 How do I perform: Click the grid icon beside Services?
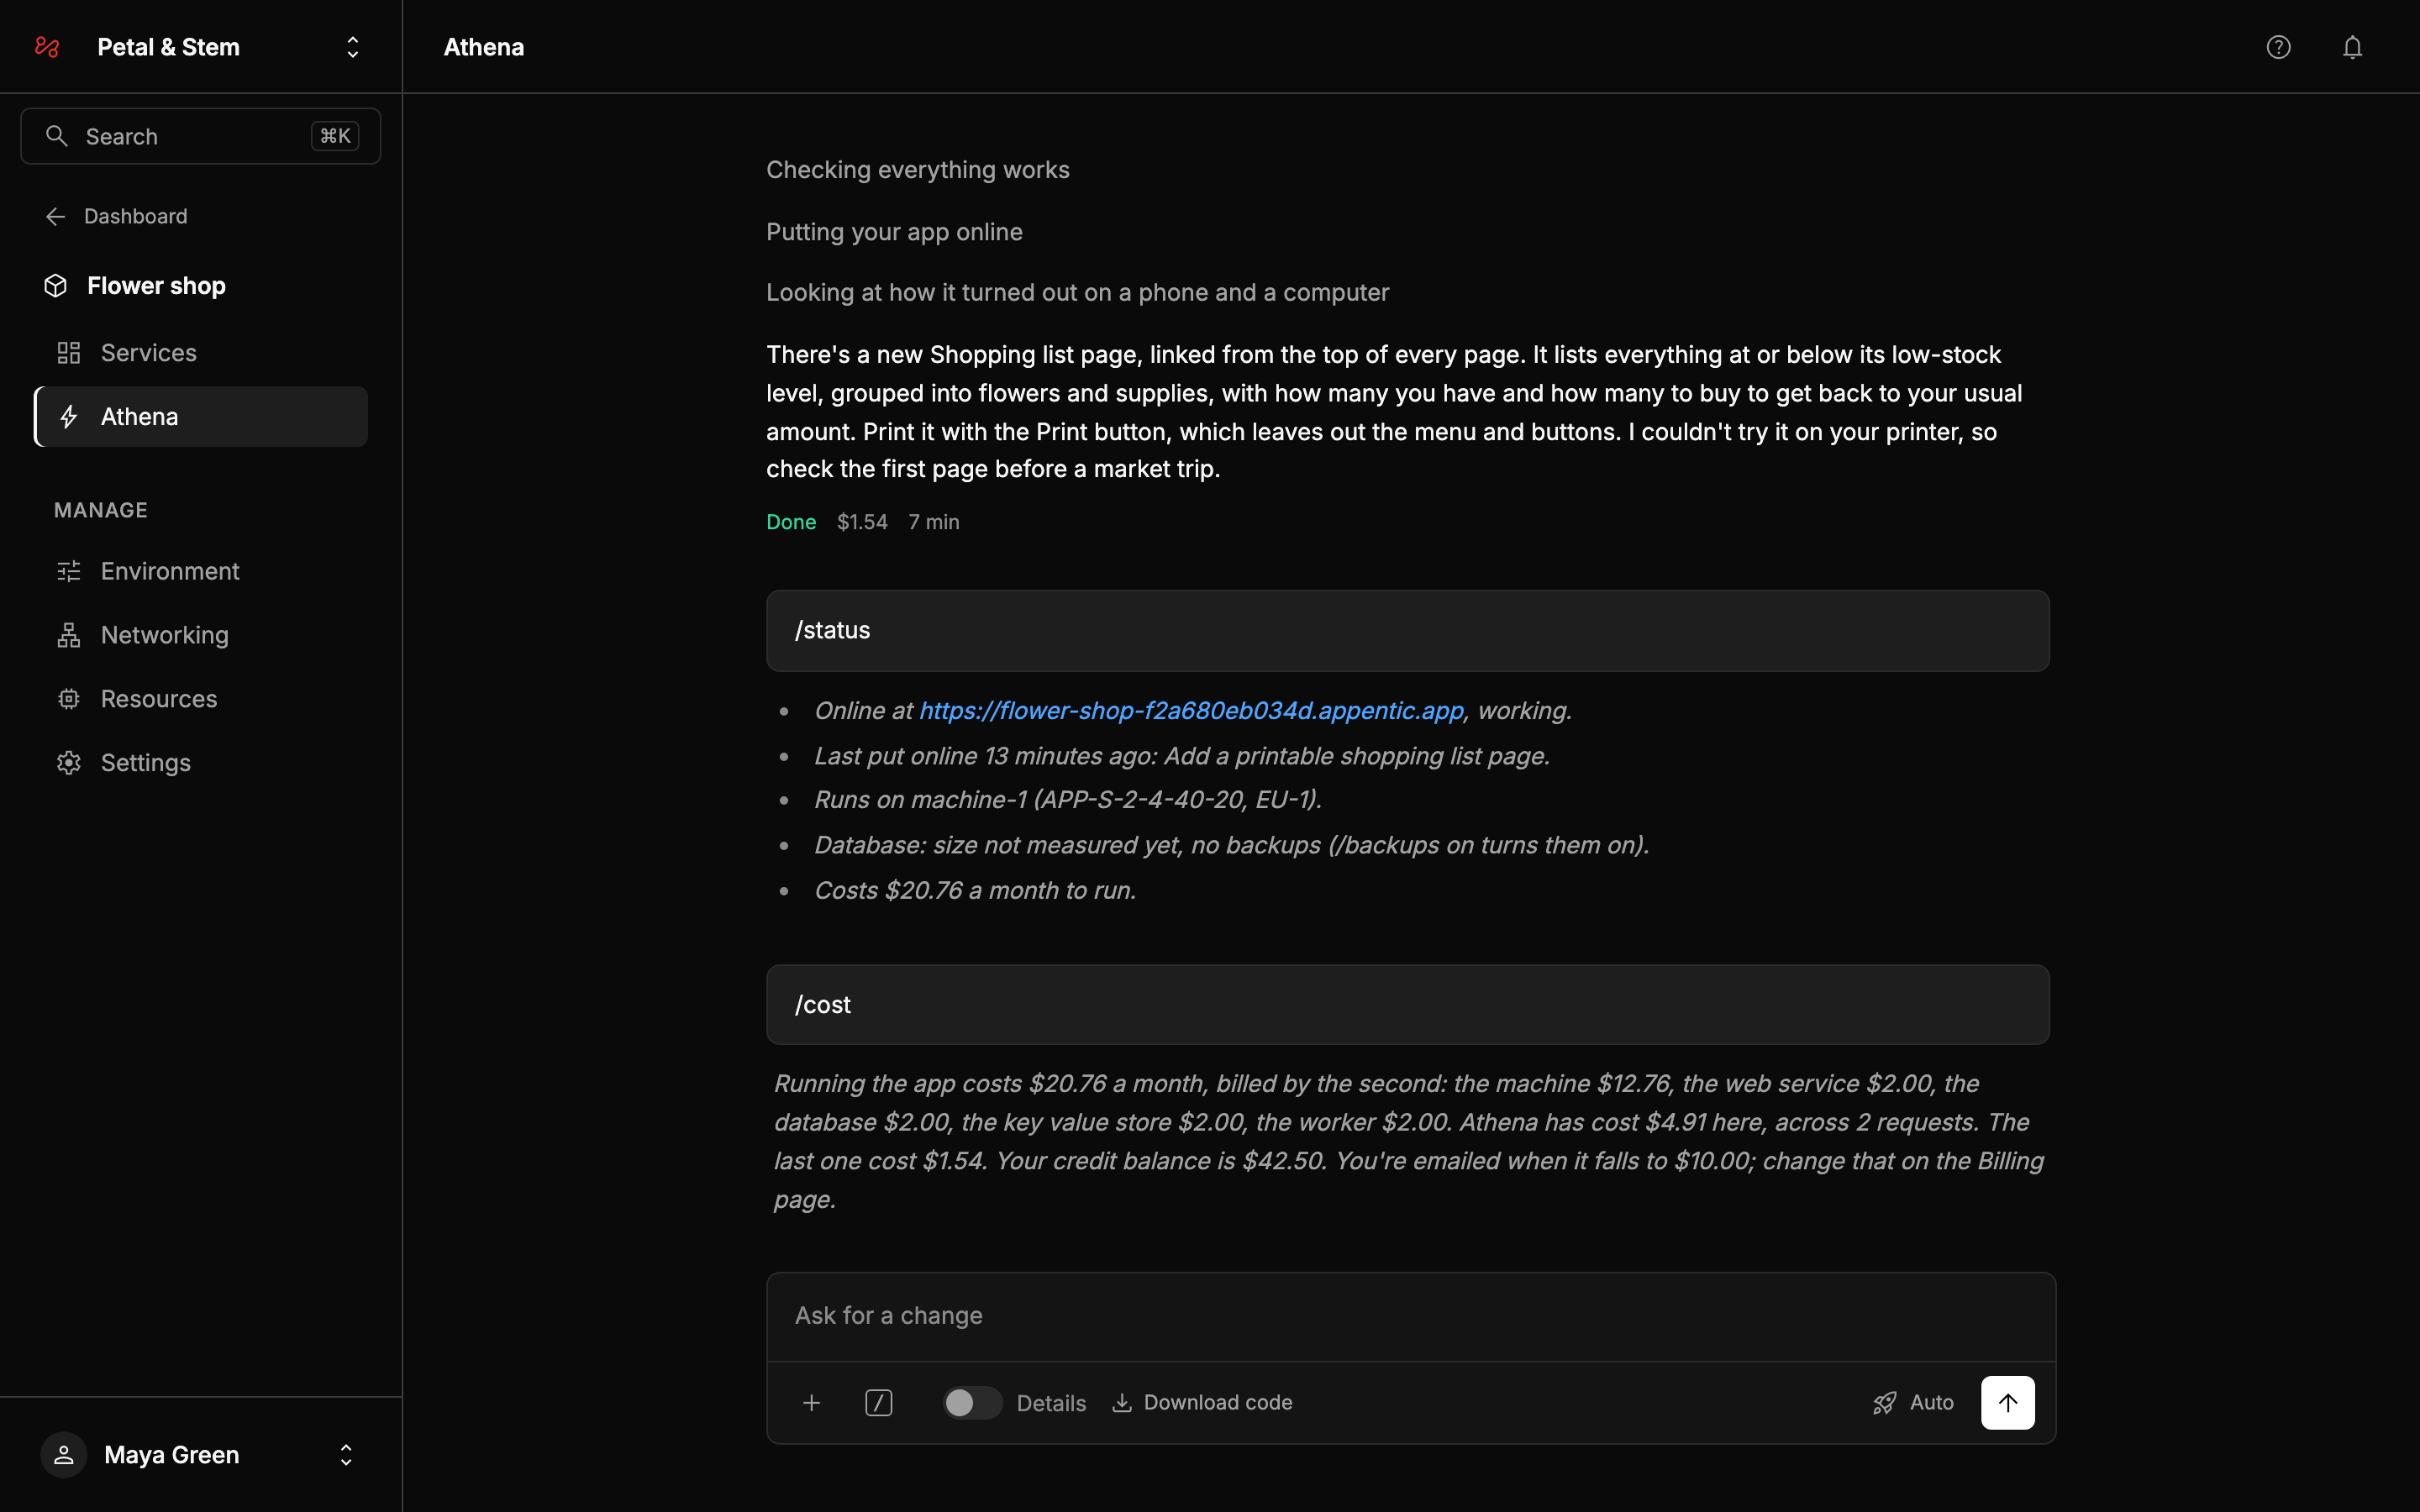[69, 353]
